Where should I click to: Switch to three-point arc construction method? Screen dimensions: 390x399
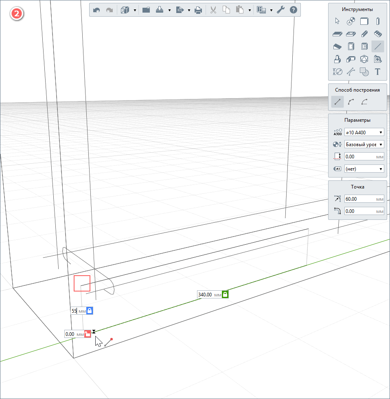tap(351, 102)
